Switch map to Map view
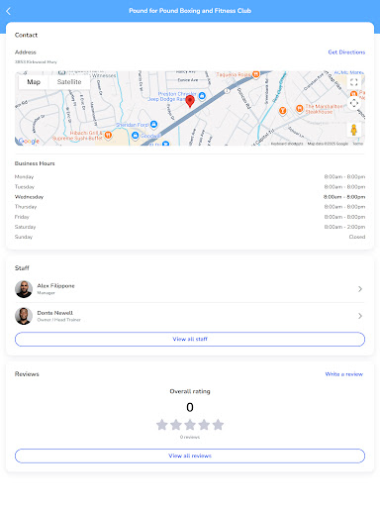Screen dimensions: 380x507 pyautogui.click(x=34, y=82)
